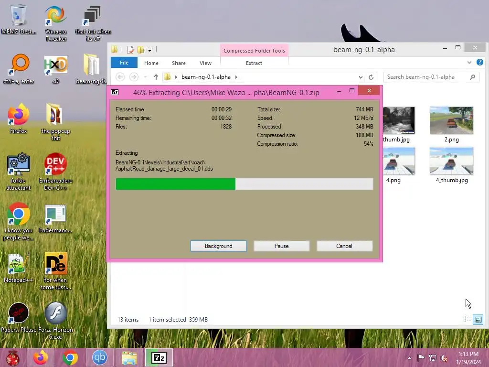Open the Recycle Bin desktop icon
The width and height of the screenshot is (489, 367).
coord(19,15)
